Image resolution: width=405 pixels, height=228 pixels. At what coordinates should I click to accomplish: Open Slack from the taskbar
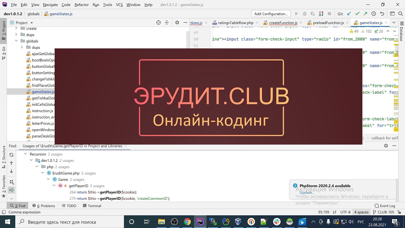[277, 222]
